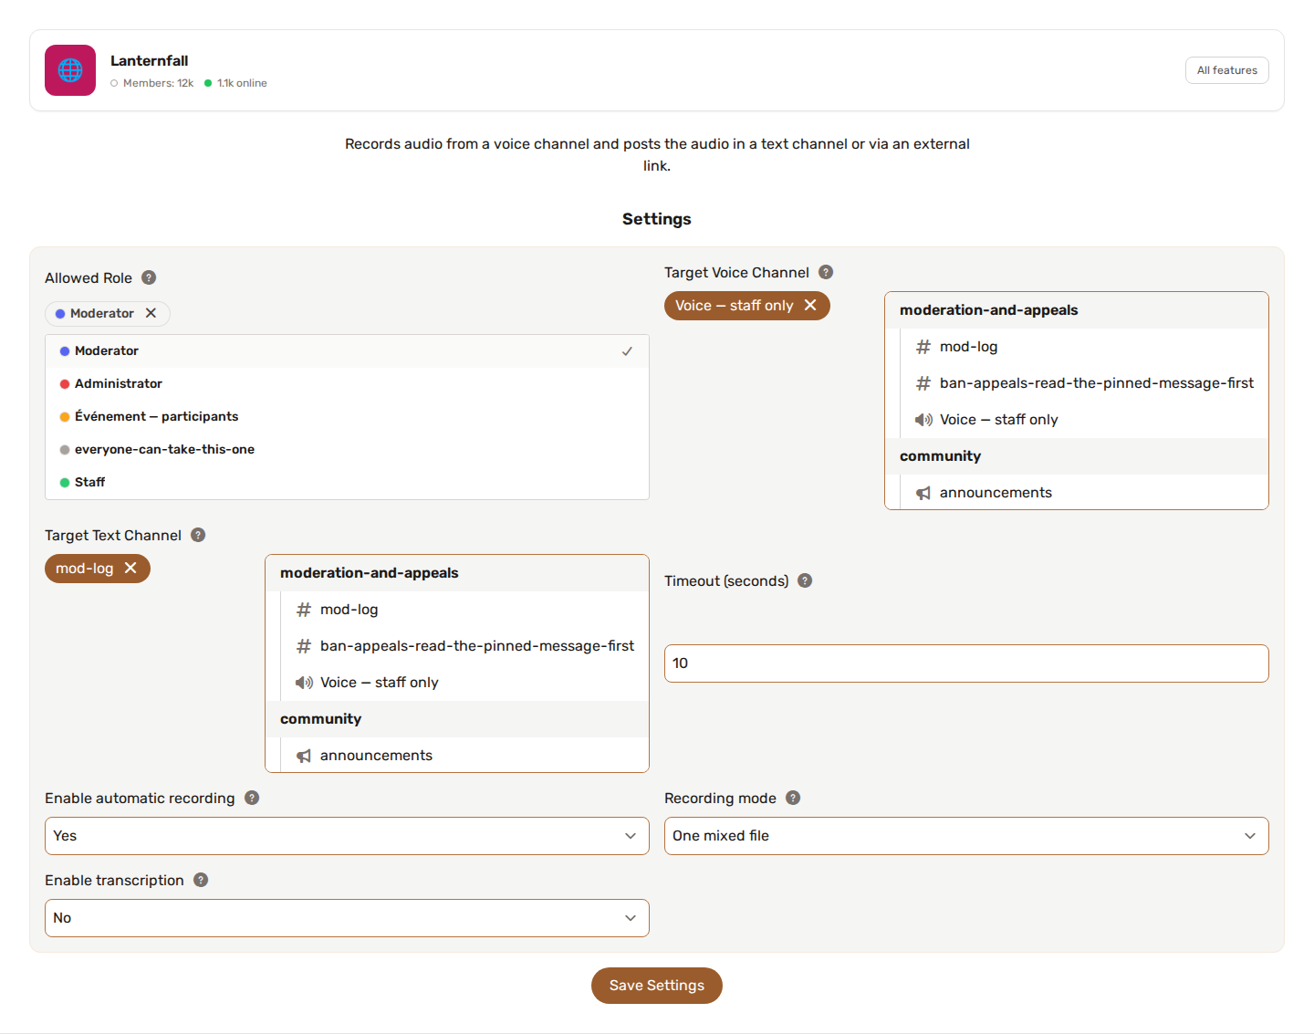Click help icon beside Target Voice Channel

[x=826, y=272]
